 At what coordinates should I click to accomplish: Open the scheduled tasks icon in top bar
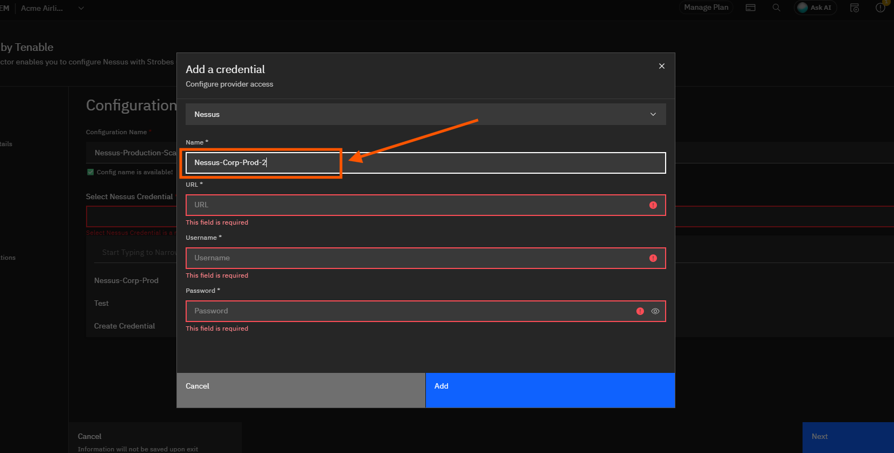click(854, 8)
